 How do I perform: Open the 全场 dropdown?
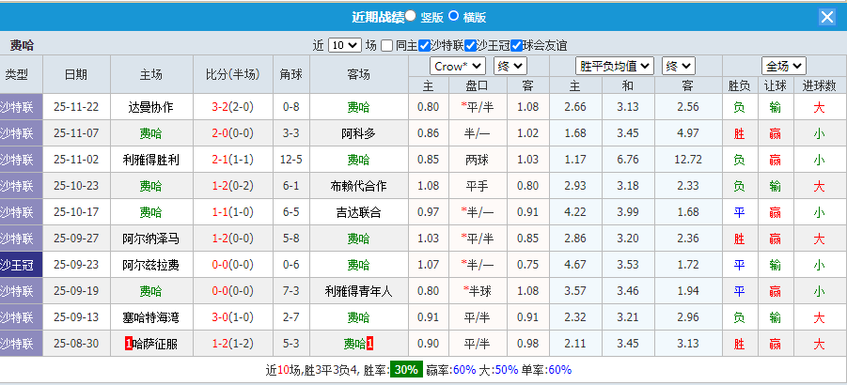pyautogui.click(x=784, y=66)
